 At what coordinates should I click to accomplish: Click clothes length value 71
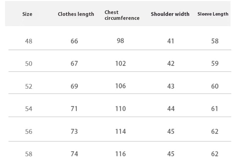click(74, 109)
